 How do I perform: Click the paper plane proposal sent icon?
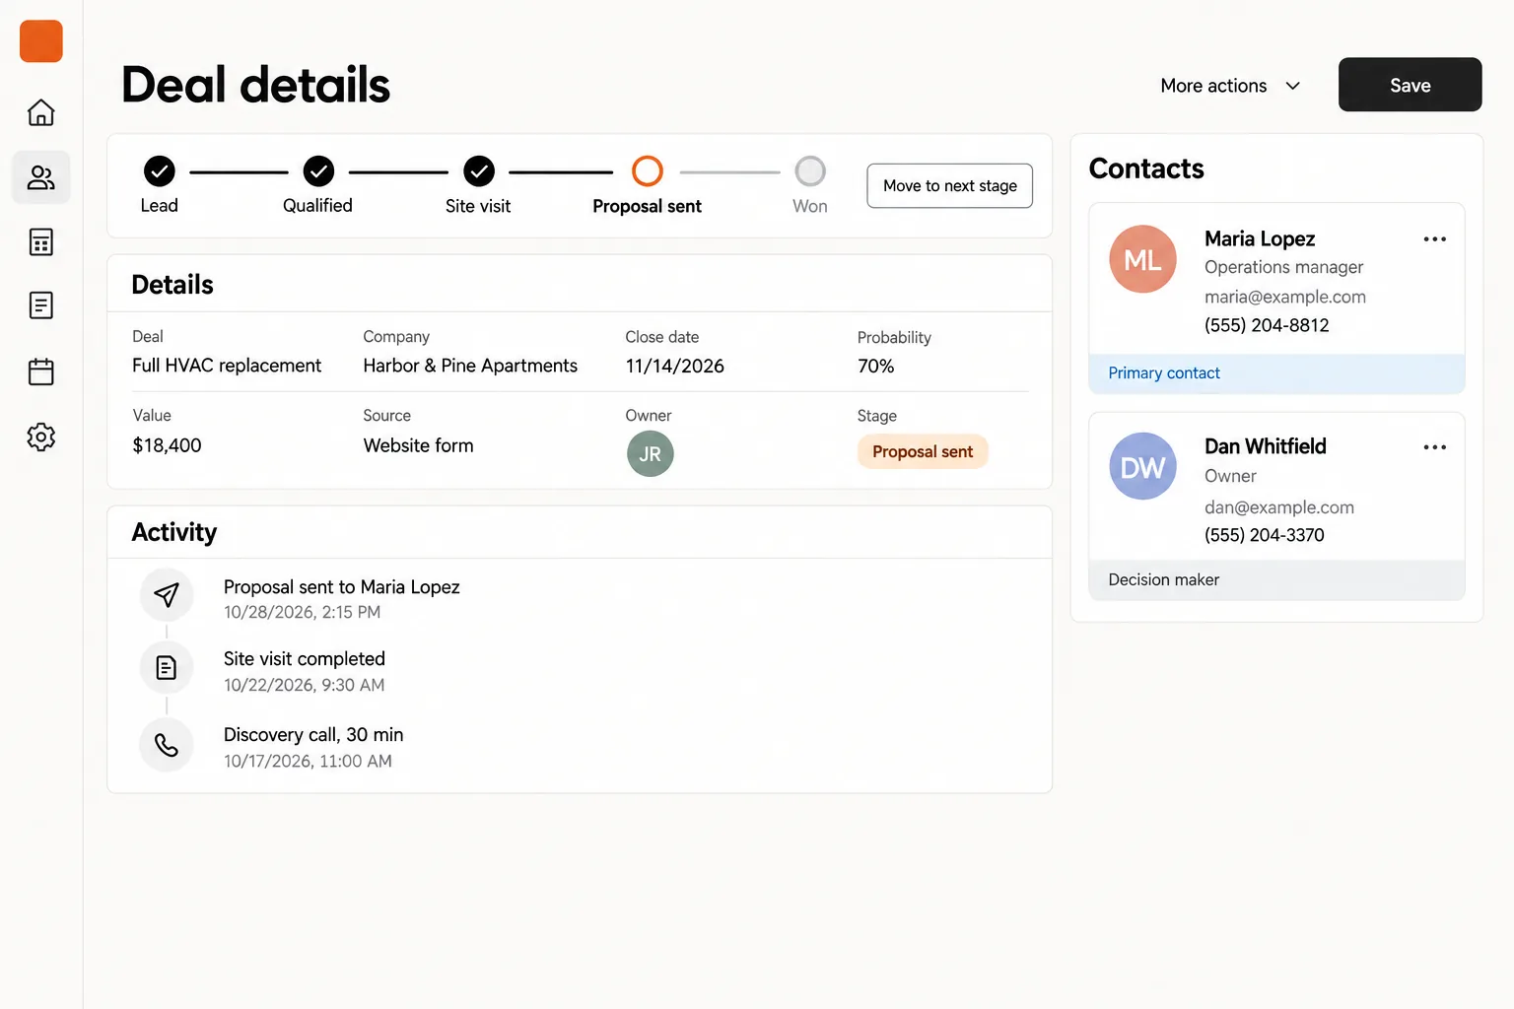(167, 594)
